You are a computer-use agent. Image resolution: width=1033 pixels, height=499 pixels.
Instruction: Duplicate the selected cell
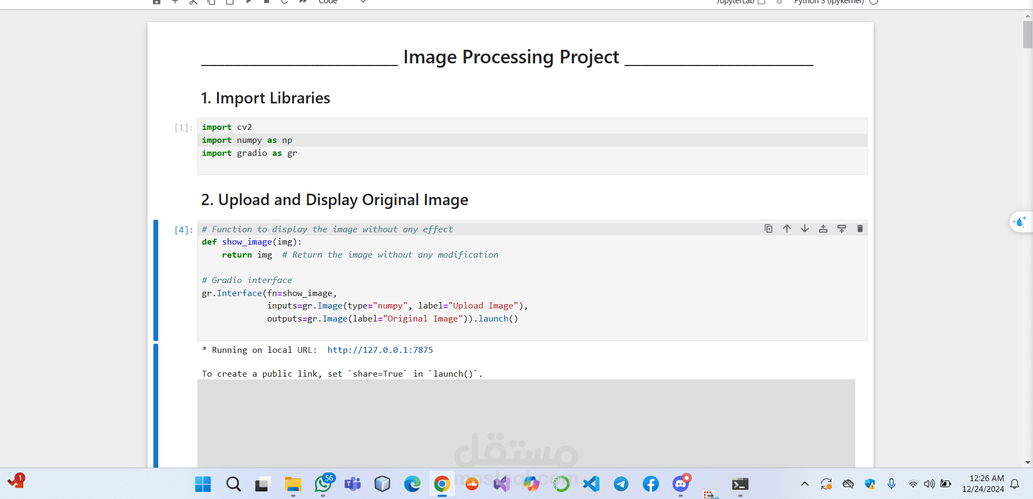(x=769, y=228)
